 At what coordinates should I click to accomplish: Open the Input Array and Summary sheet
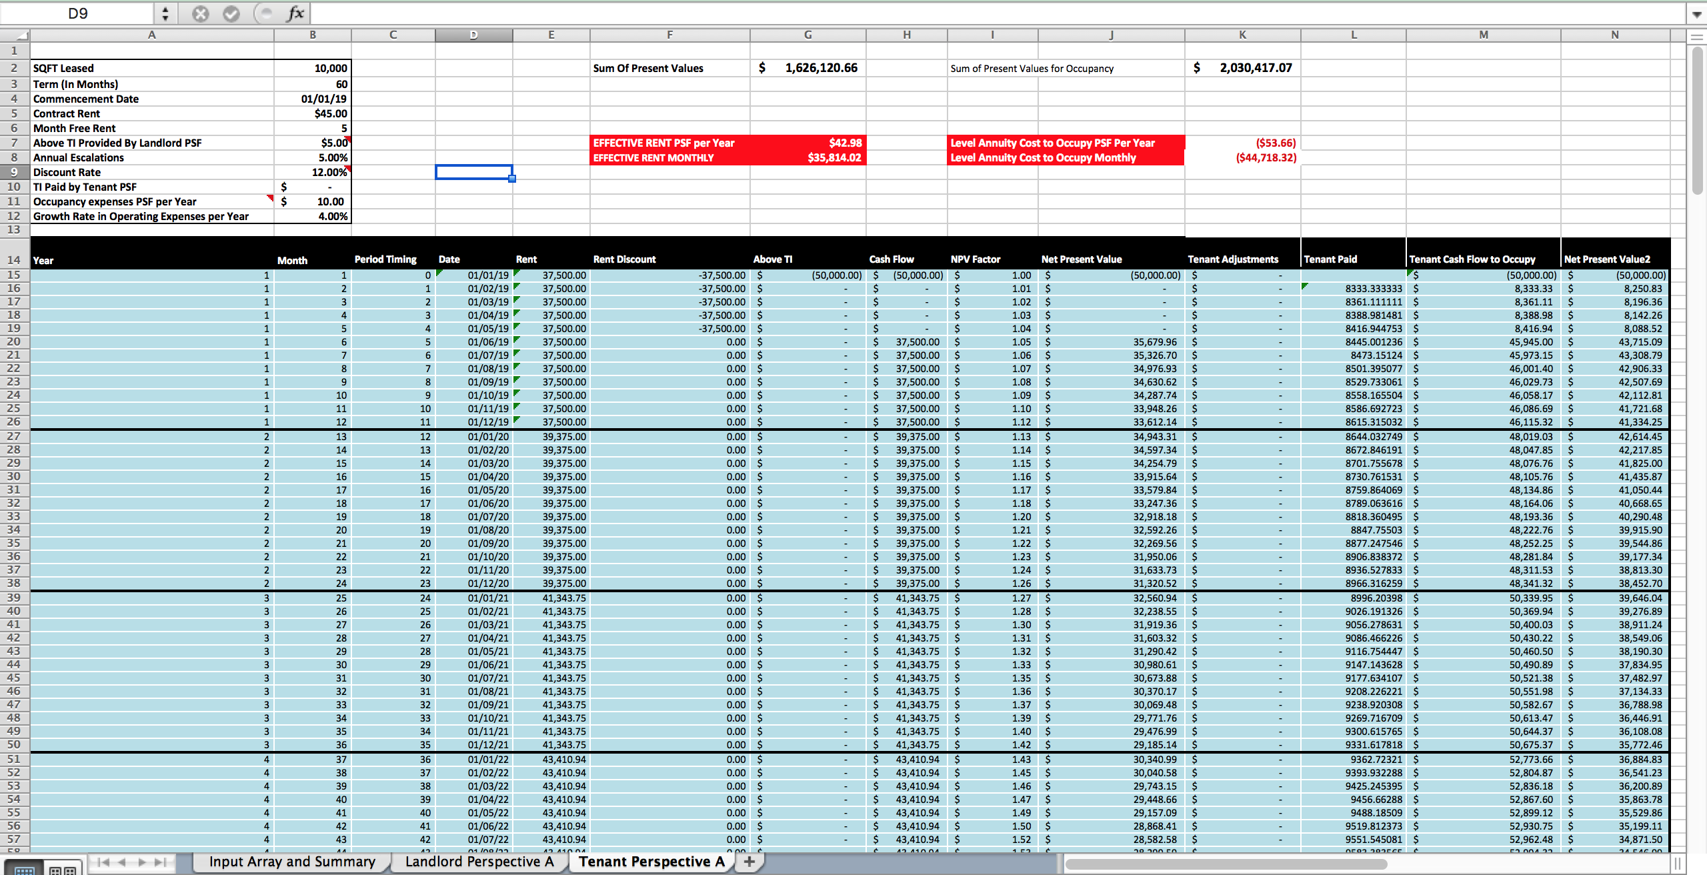[291, 862]
